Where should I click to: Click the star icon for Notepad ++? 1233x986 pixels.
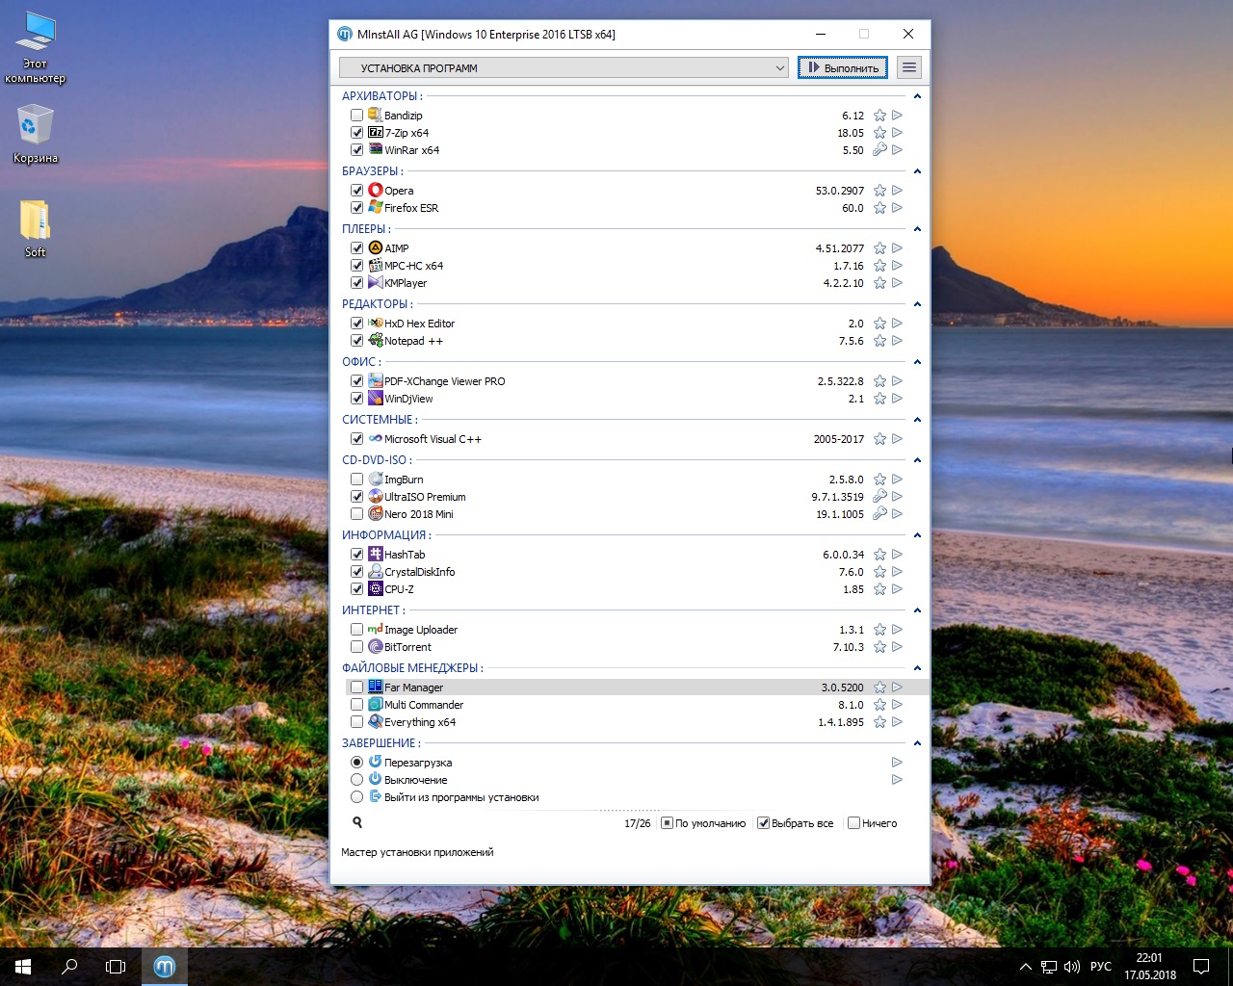(879, 341)
